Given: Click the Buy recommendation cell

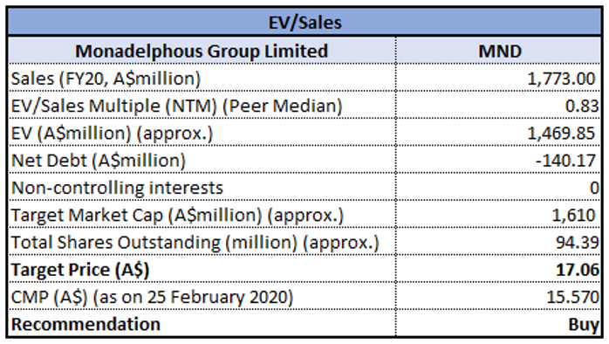Looking at the screenshot, I should point(499,323).
